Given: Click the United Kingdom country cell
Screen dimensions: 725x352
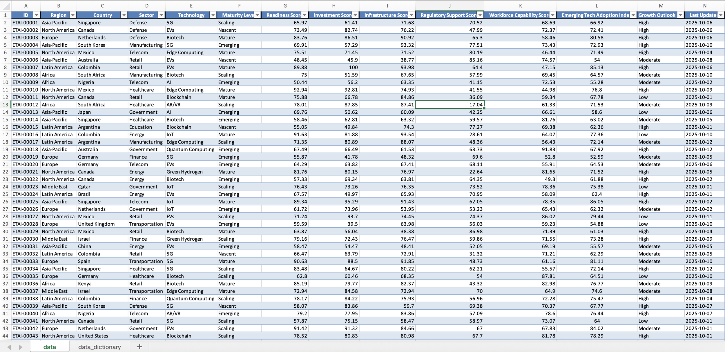Looking at the screenshot, I should pos(96,224).
